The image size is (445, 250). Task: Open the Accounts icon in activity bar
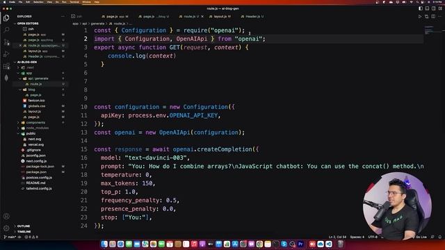[6, 217]
